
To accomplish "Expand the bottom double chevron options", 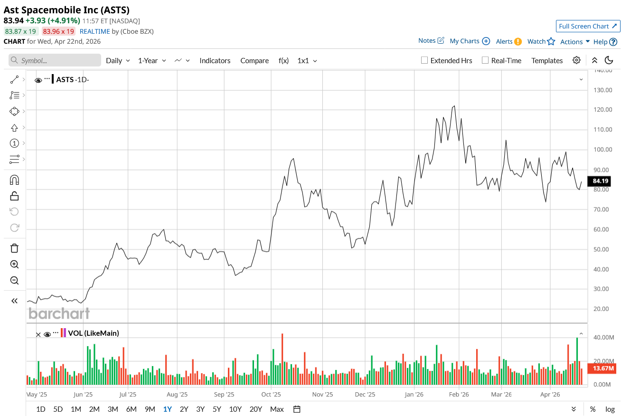I will pos(574,409).
